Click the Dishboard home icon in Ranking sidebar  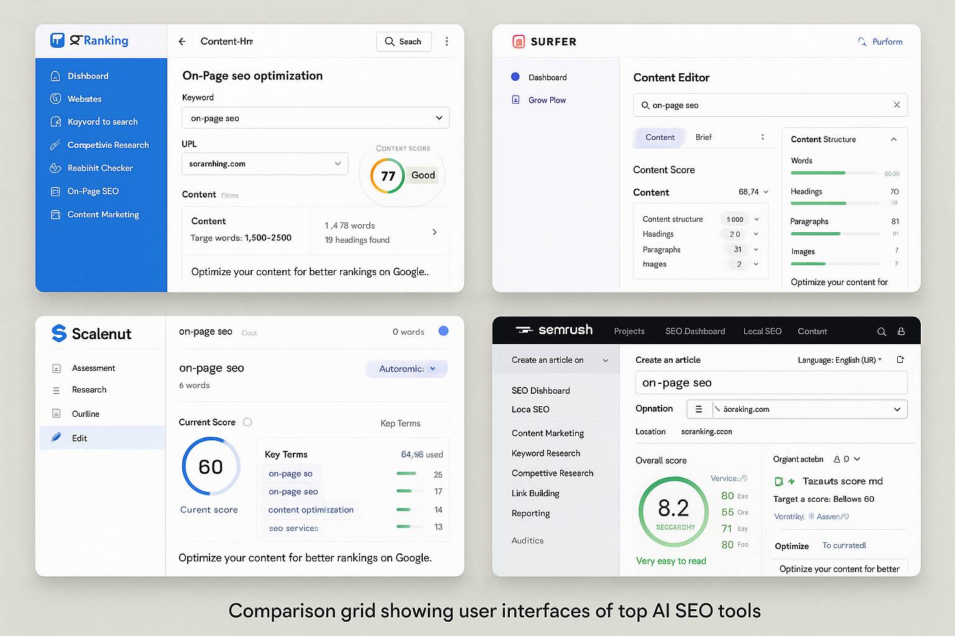point(55,76)
